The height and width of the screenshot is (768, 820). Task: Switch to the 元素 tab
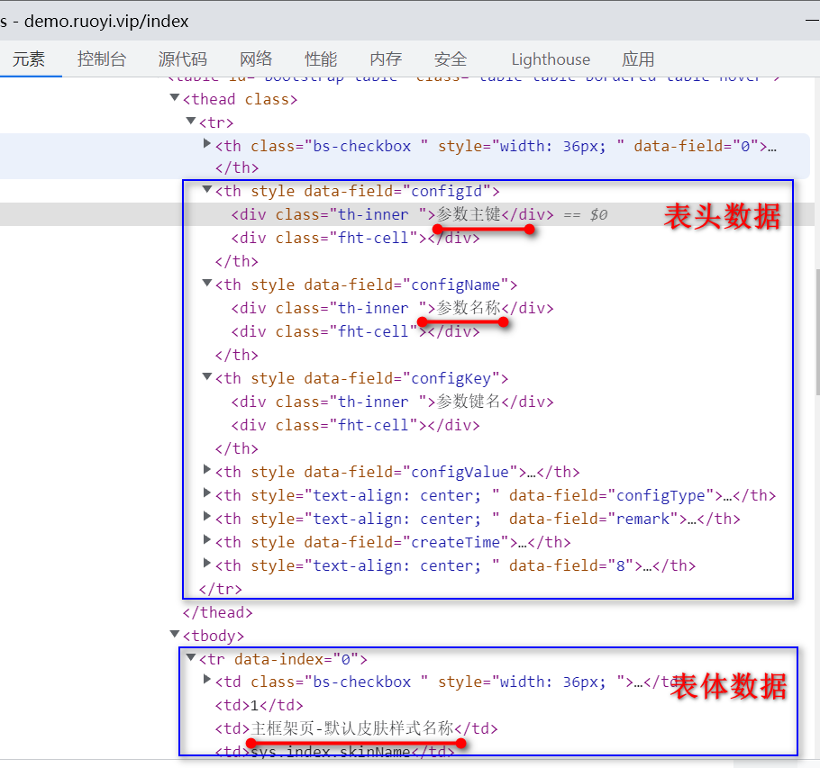[29, 59]
